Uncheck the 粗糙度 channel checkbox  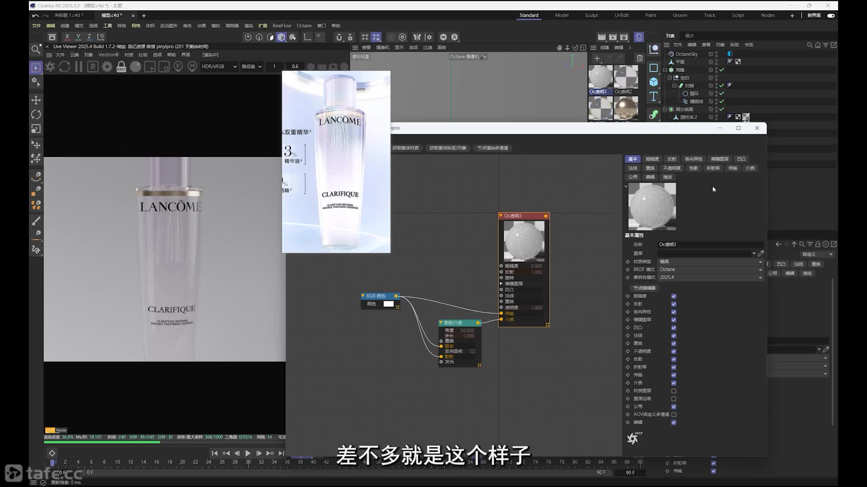click(x=674, y=296)
